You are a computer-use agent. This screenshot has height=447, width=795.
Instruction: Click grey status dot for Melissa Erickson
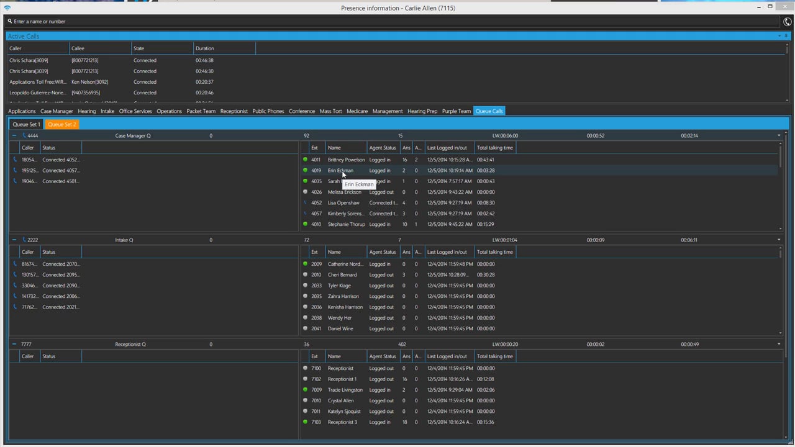point(305,192)
